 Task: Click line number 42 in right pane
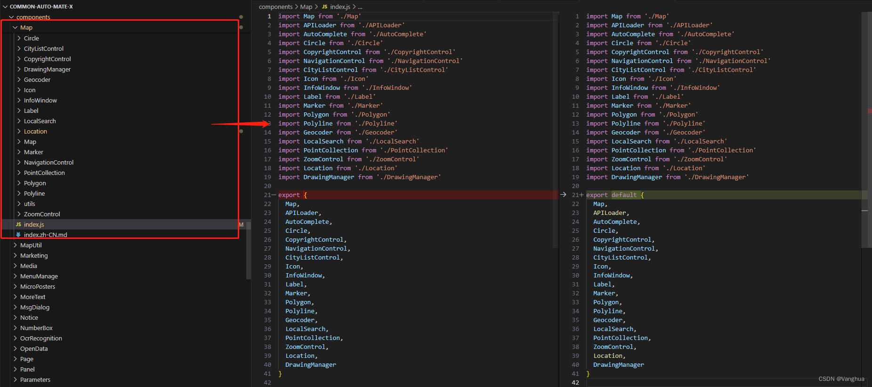575,382
